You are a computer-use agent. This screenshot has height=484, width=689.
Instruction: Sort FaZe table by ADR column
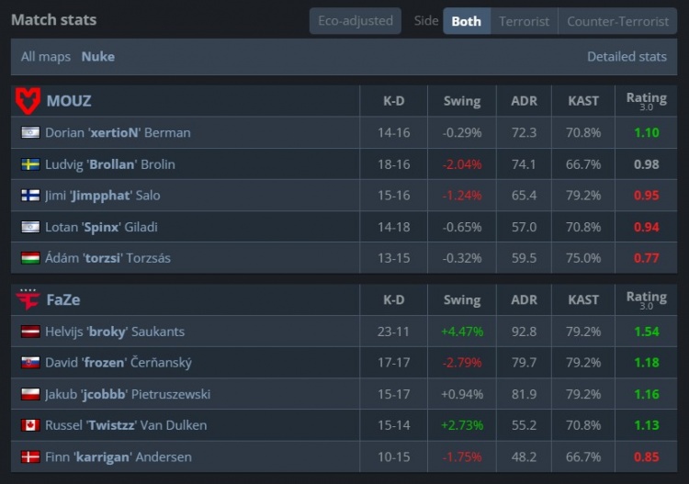click(x=524, y=300)
